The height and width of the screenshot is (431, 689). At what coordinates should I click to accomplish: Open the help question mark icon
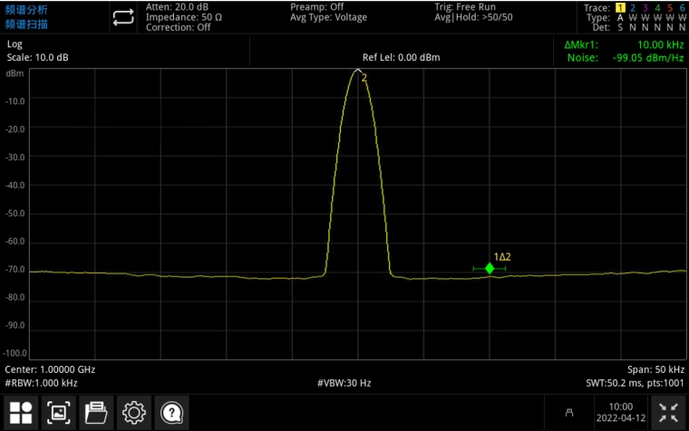[170, 413]
